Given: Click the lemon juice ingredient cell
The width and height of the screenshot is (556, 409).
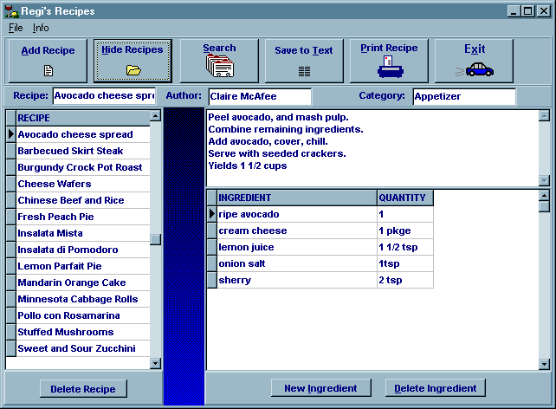Looking at the screenshot, I should point(297,247).
